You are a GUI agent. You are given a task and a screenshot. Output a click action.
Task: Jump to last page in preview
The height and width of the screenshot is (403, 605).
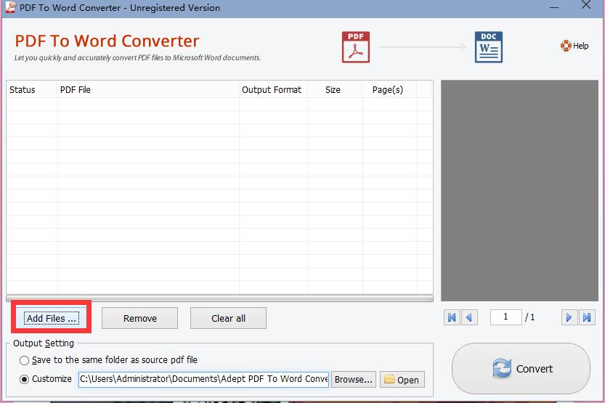pos(587,317)
